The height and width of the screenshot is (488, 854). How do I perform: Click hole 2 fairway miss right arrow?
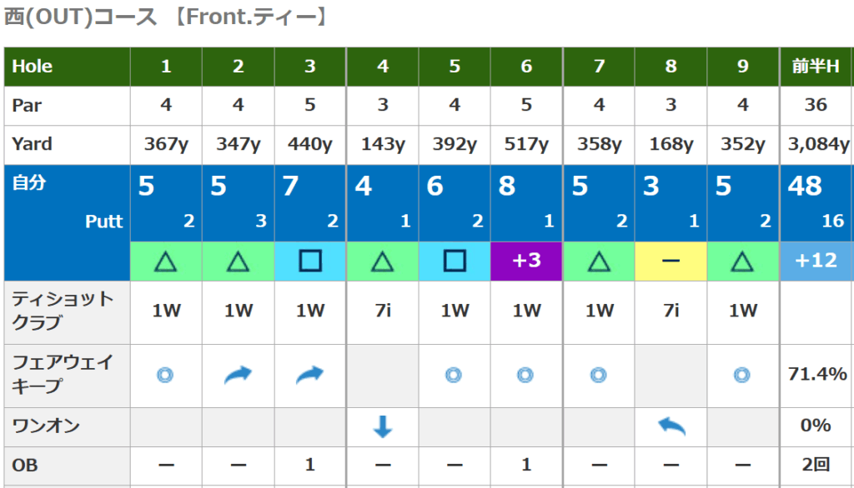(238, 375)
